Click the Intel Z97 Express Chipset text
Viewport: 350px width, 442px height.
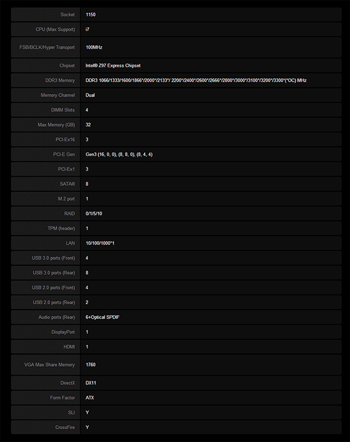click(x=113, y=66)
